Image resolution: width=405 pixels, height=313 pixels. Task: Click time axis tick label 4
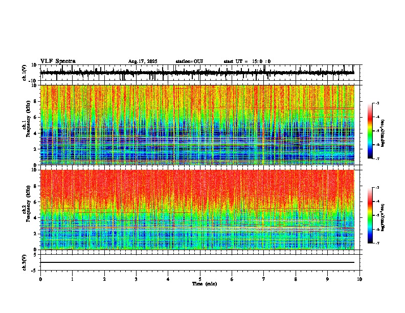point(168,279)
